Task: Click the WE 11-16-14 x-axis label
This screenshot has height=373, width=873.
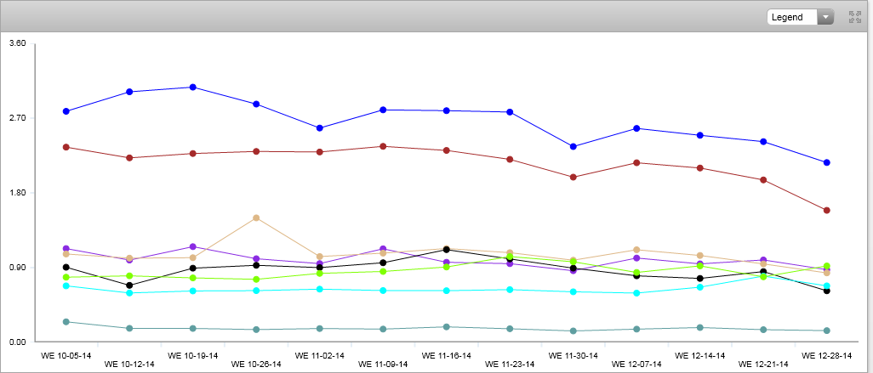Action: pyautogui.click(x=446, y=355)
